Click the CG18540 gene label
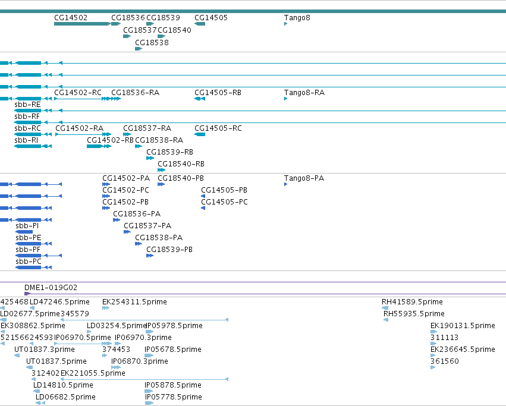 click(174, 30)
